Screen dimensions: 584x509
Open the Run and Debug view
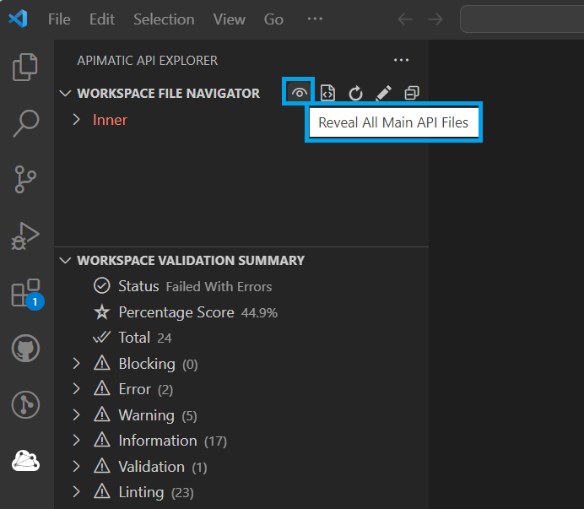(25, 236)
